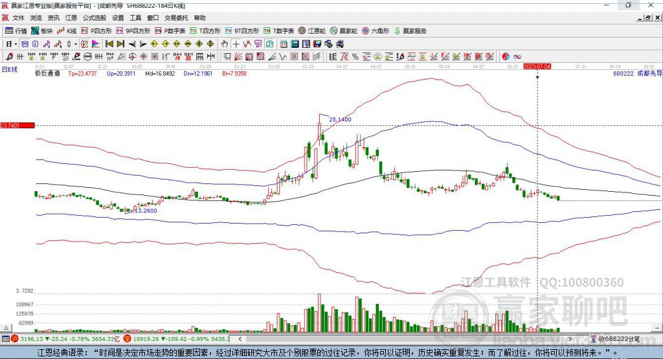This screenshot has height=359, width=663.
Task: Open the 帮助 menu
Action: (x=199, y=17)
